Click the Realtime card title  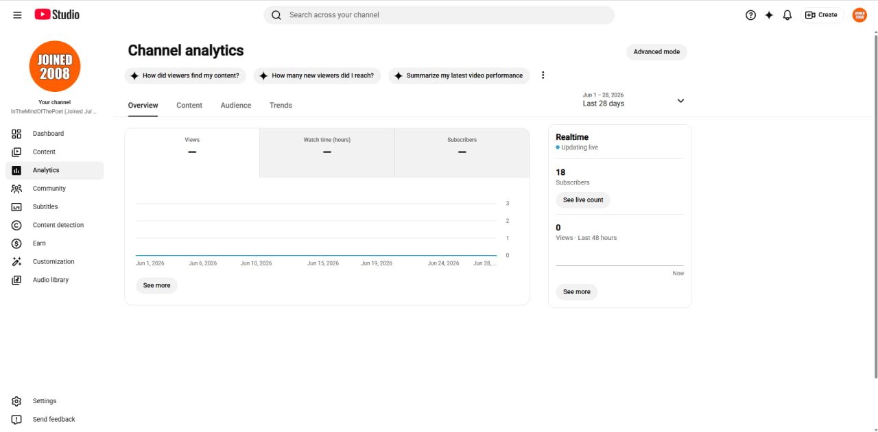tap(572, 137)
